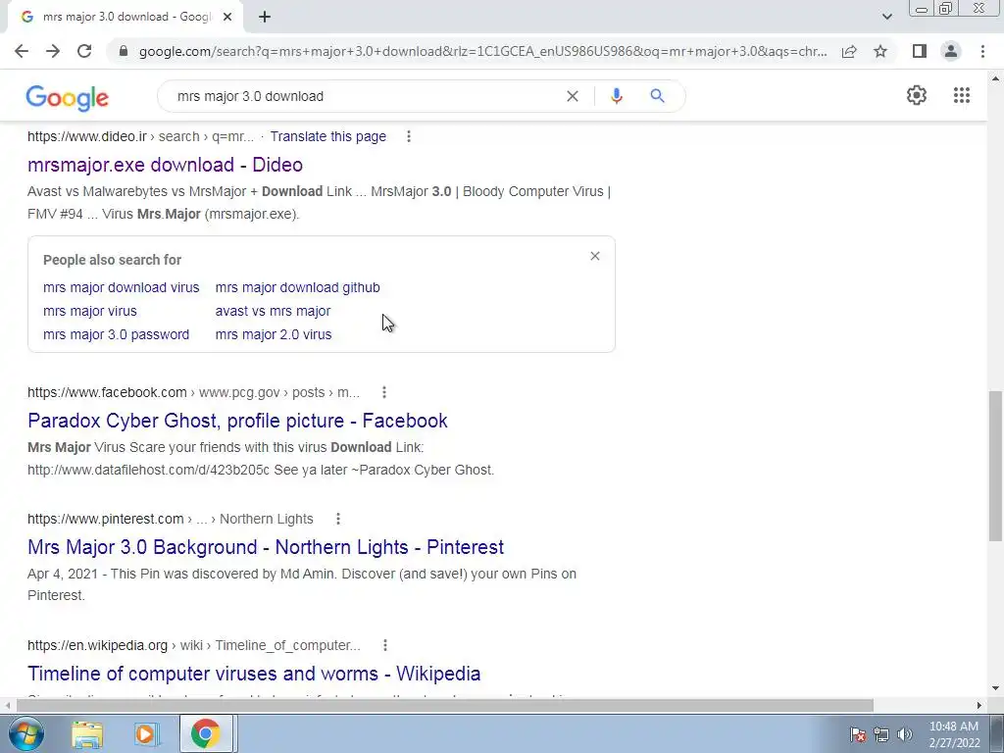Click the https://www.facebook.com breadcrumb text

(107, 392)
